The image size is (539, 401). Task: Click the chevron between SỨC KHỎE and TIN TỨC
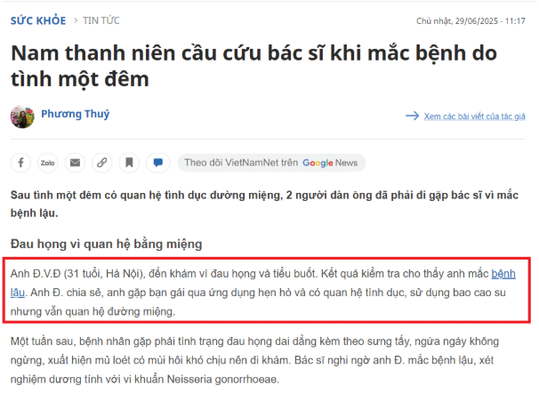[76, 21]
